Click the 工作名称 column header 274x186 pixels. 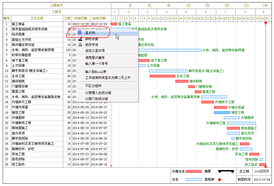click(x=37, y=18)
